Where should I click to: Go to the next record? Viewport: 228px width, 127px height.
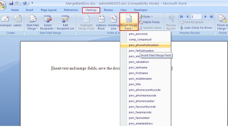pos(205,17)
